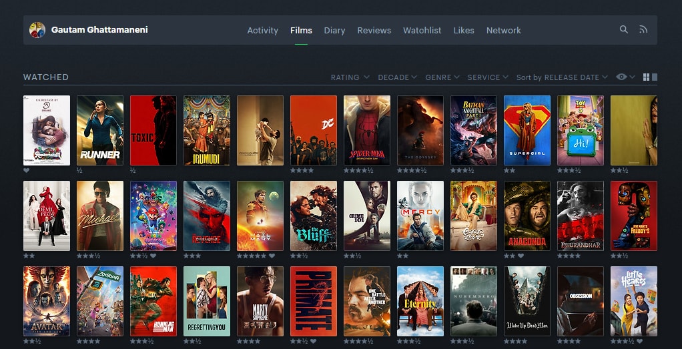Open Batman Knightfall Part 1 poster

[474, 131]
